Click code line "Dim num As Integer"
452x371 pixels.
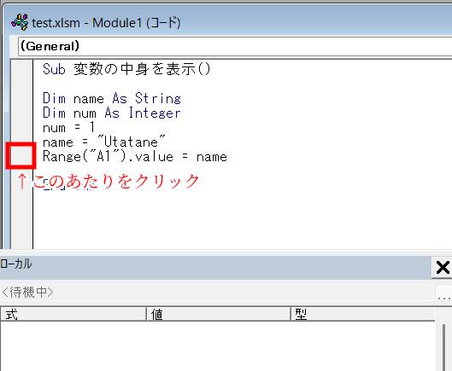point(112,113)
